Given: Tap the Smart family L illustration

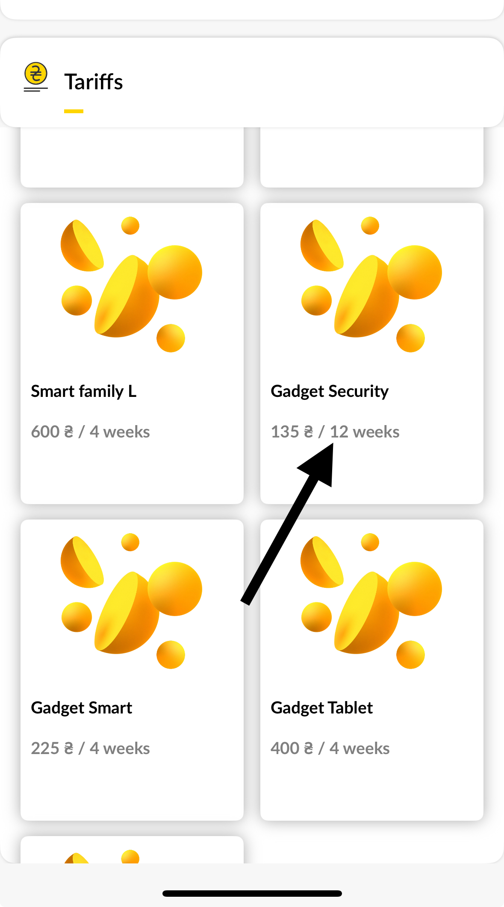Looking at the screenshot, I should coord(131,284).
